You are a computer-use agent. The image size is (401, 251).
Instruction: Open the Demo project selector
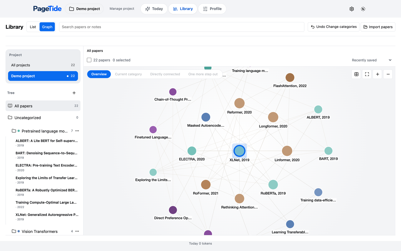click(84, 9)
